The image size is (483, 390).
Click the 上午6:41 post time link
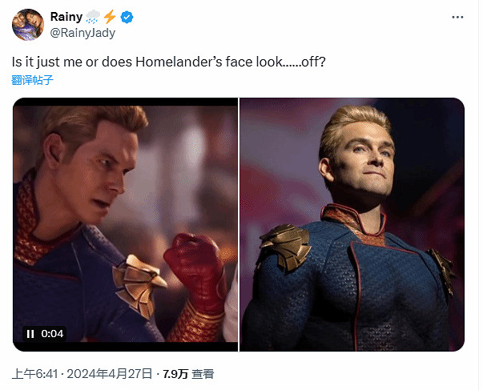click(30, 373)
